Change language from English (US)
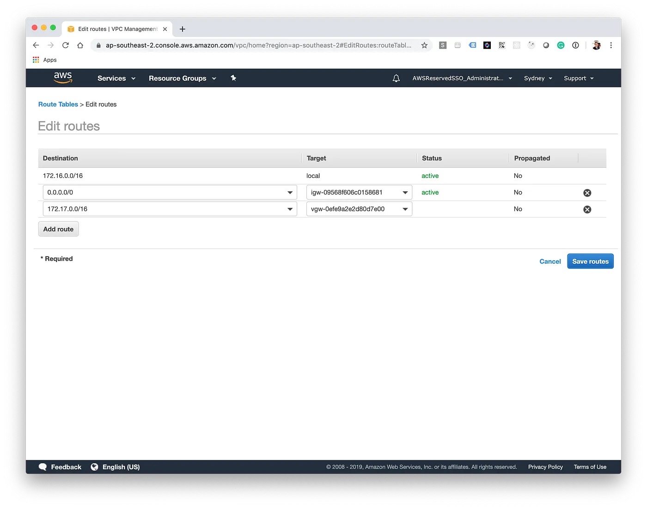 click(121, 467)
